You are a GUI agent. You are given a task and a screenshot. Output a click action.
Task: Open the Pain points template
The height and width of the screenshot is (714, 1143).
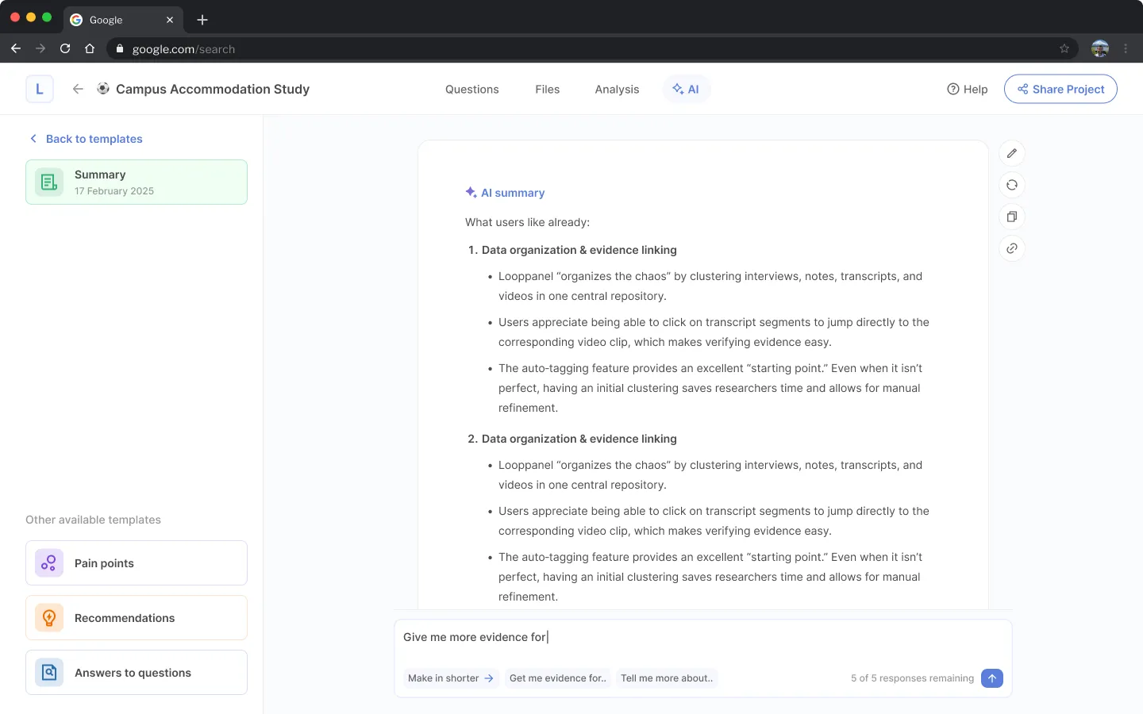pos(137,563)
